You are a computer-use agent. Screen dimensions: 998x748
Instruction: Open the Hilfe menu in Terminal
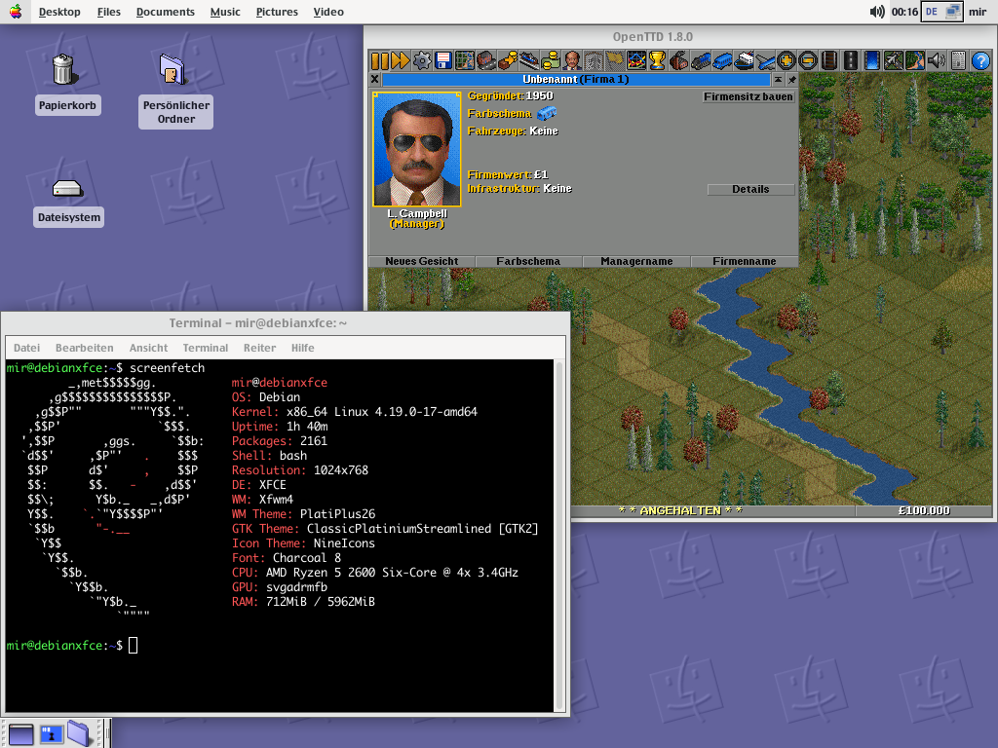[x=302, y=348]
